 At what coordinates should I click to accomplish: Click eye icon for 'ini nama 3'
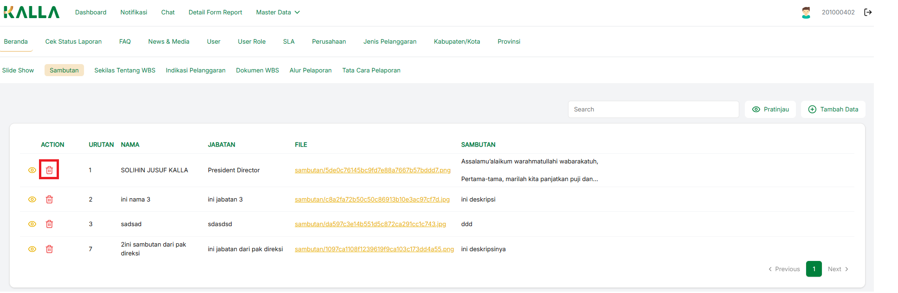click(32, 199)
